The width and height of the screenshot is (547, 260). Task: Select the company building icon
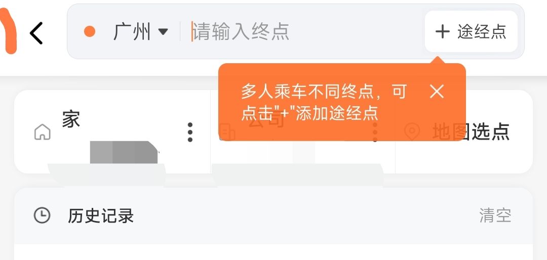227,133
